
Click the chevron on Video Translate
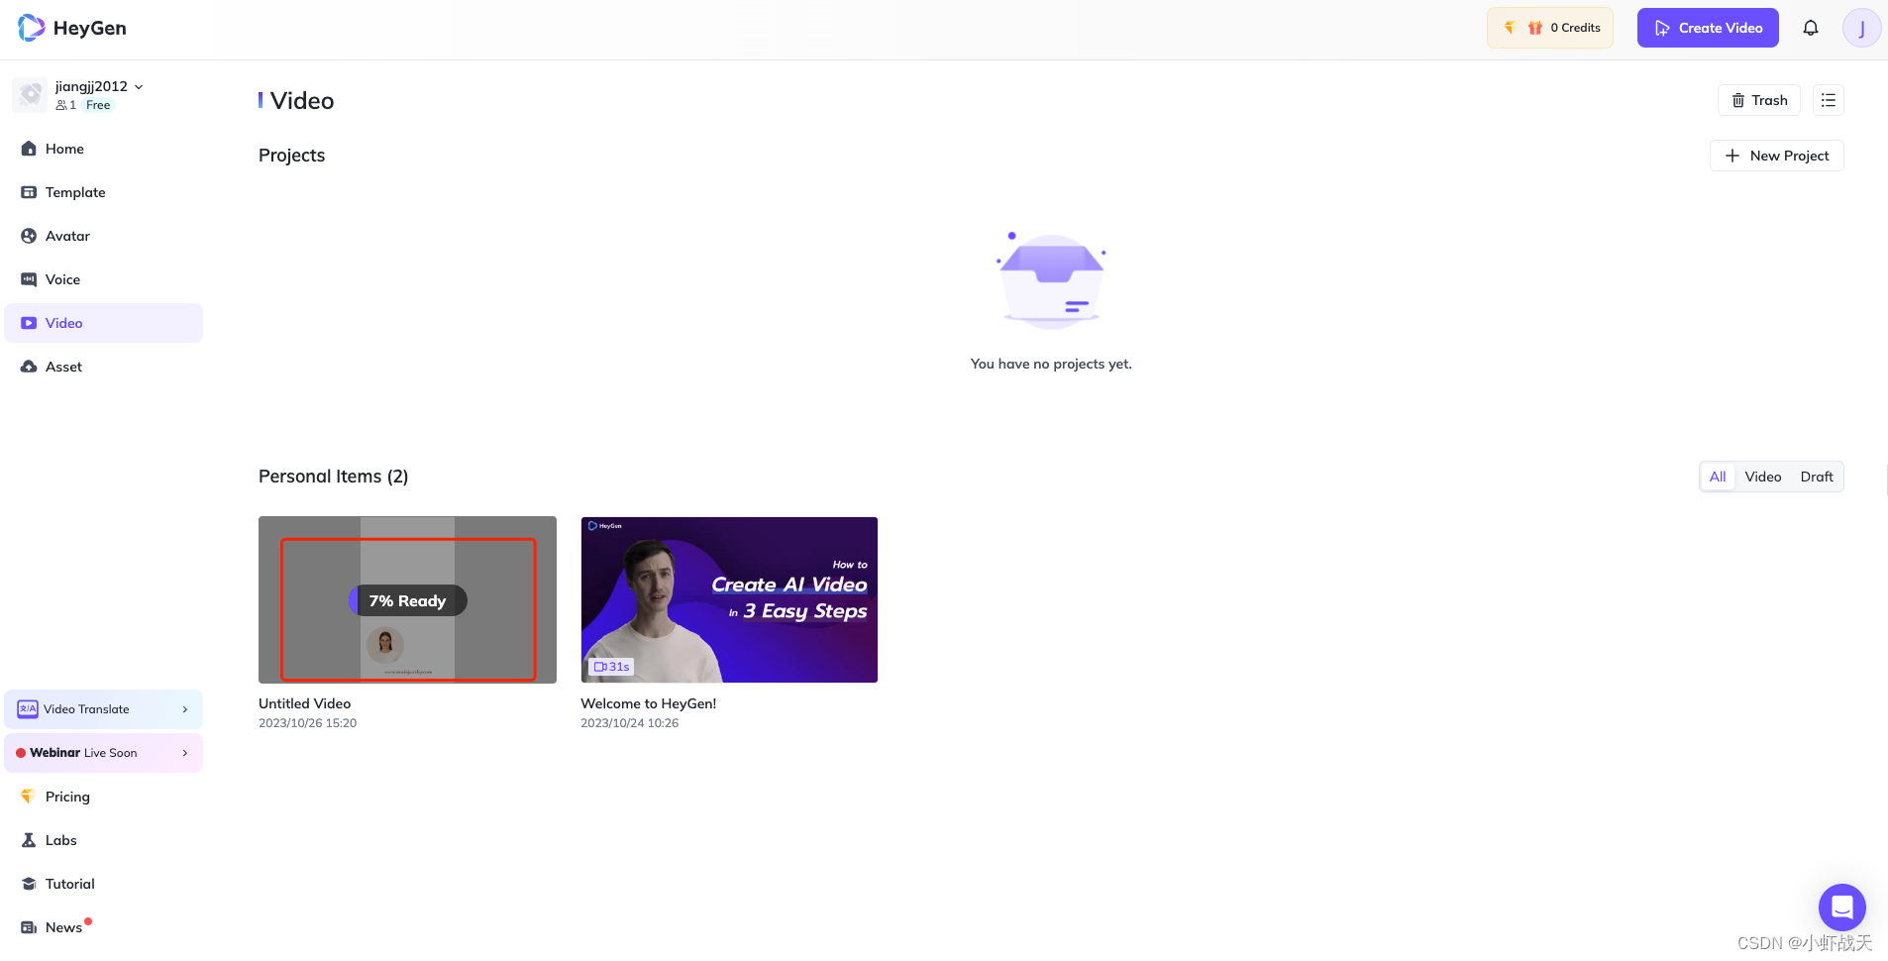tap(185, 709)
